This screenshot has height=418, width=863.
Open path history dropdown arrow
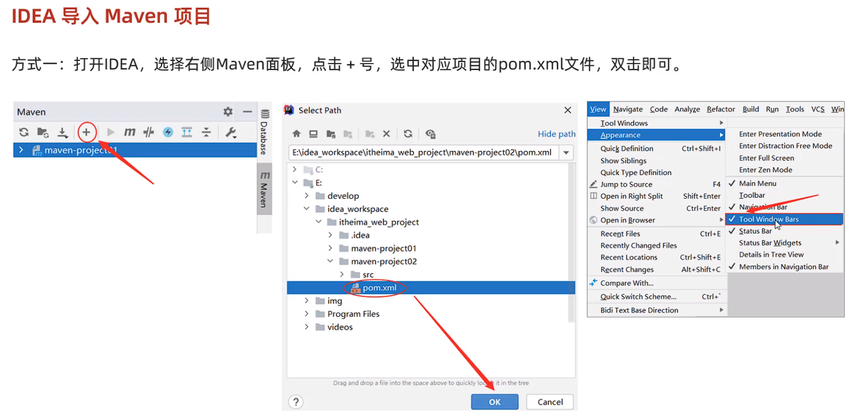(x=566, y=152)
